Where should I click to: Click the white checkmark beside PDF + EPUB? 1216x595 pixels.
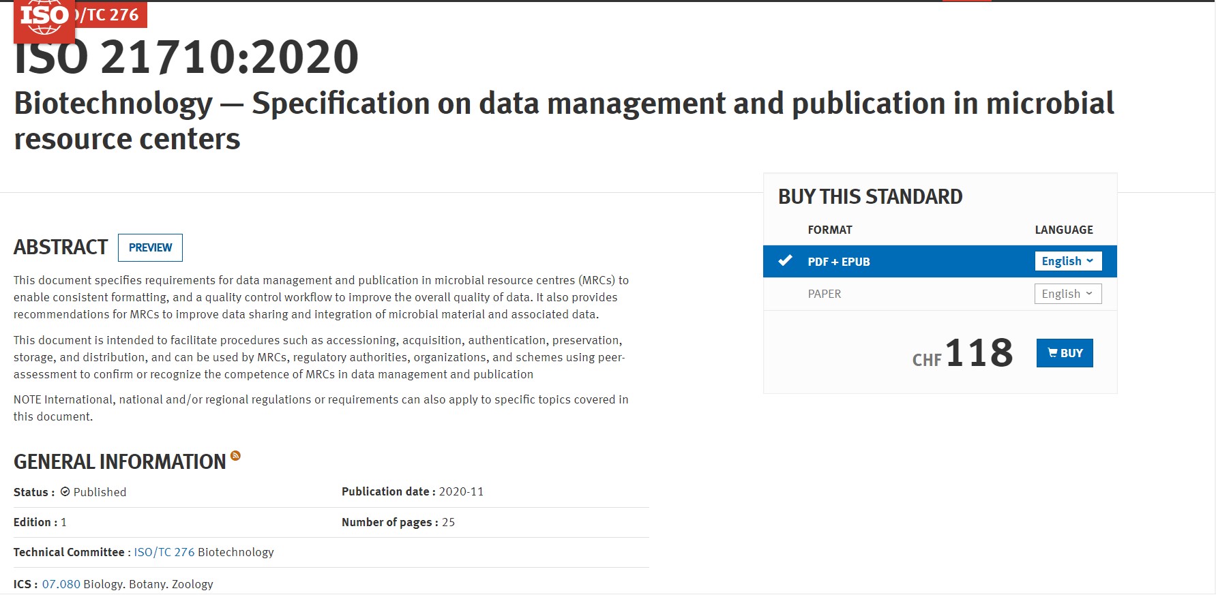785,261
